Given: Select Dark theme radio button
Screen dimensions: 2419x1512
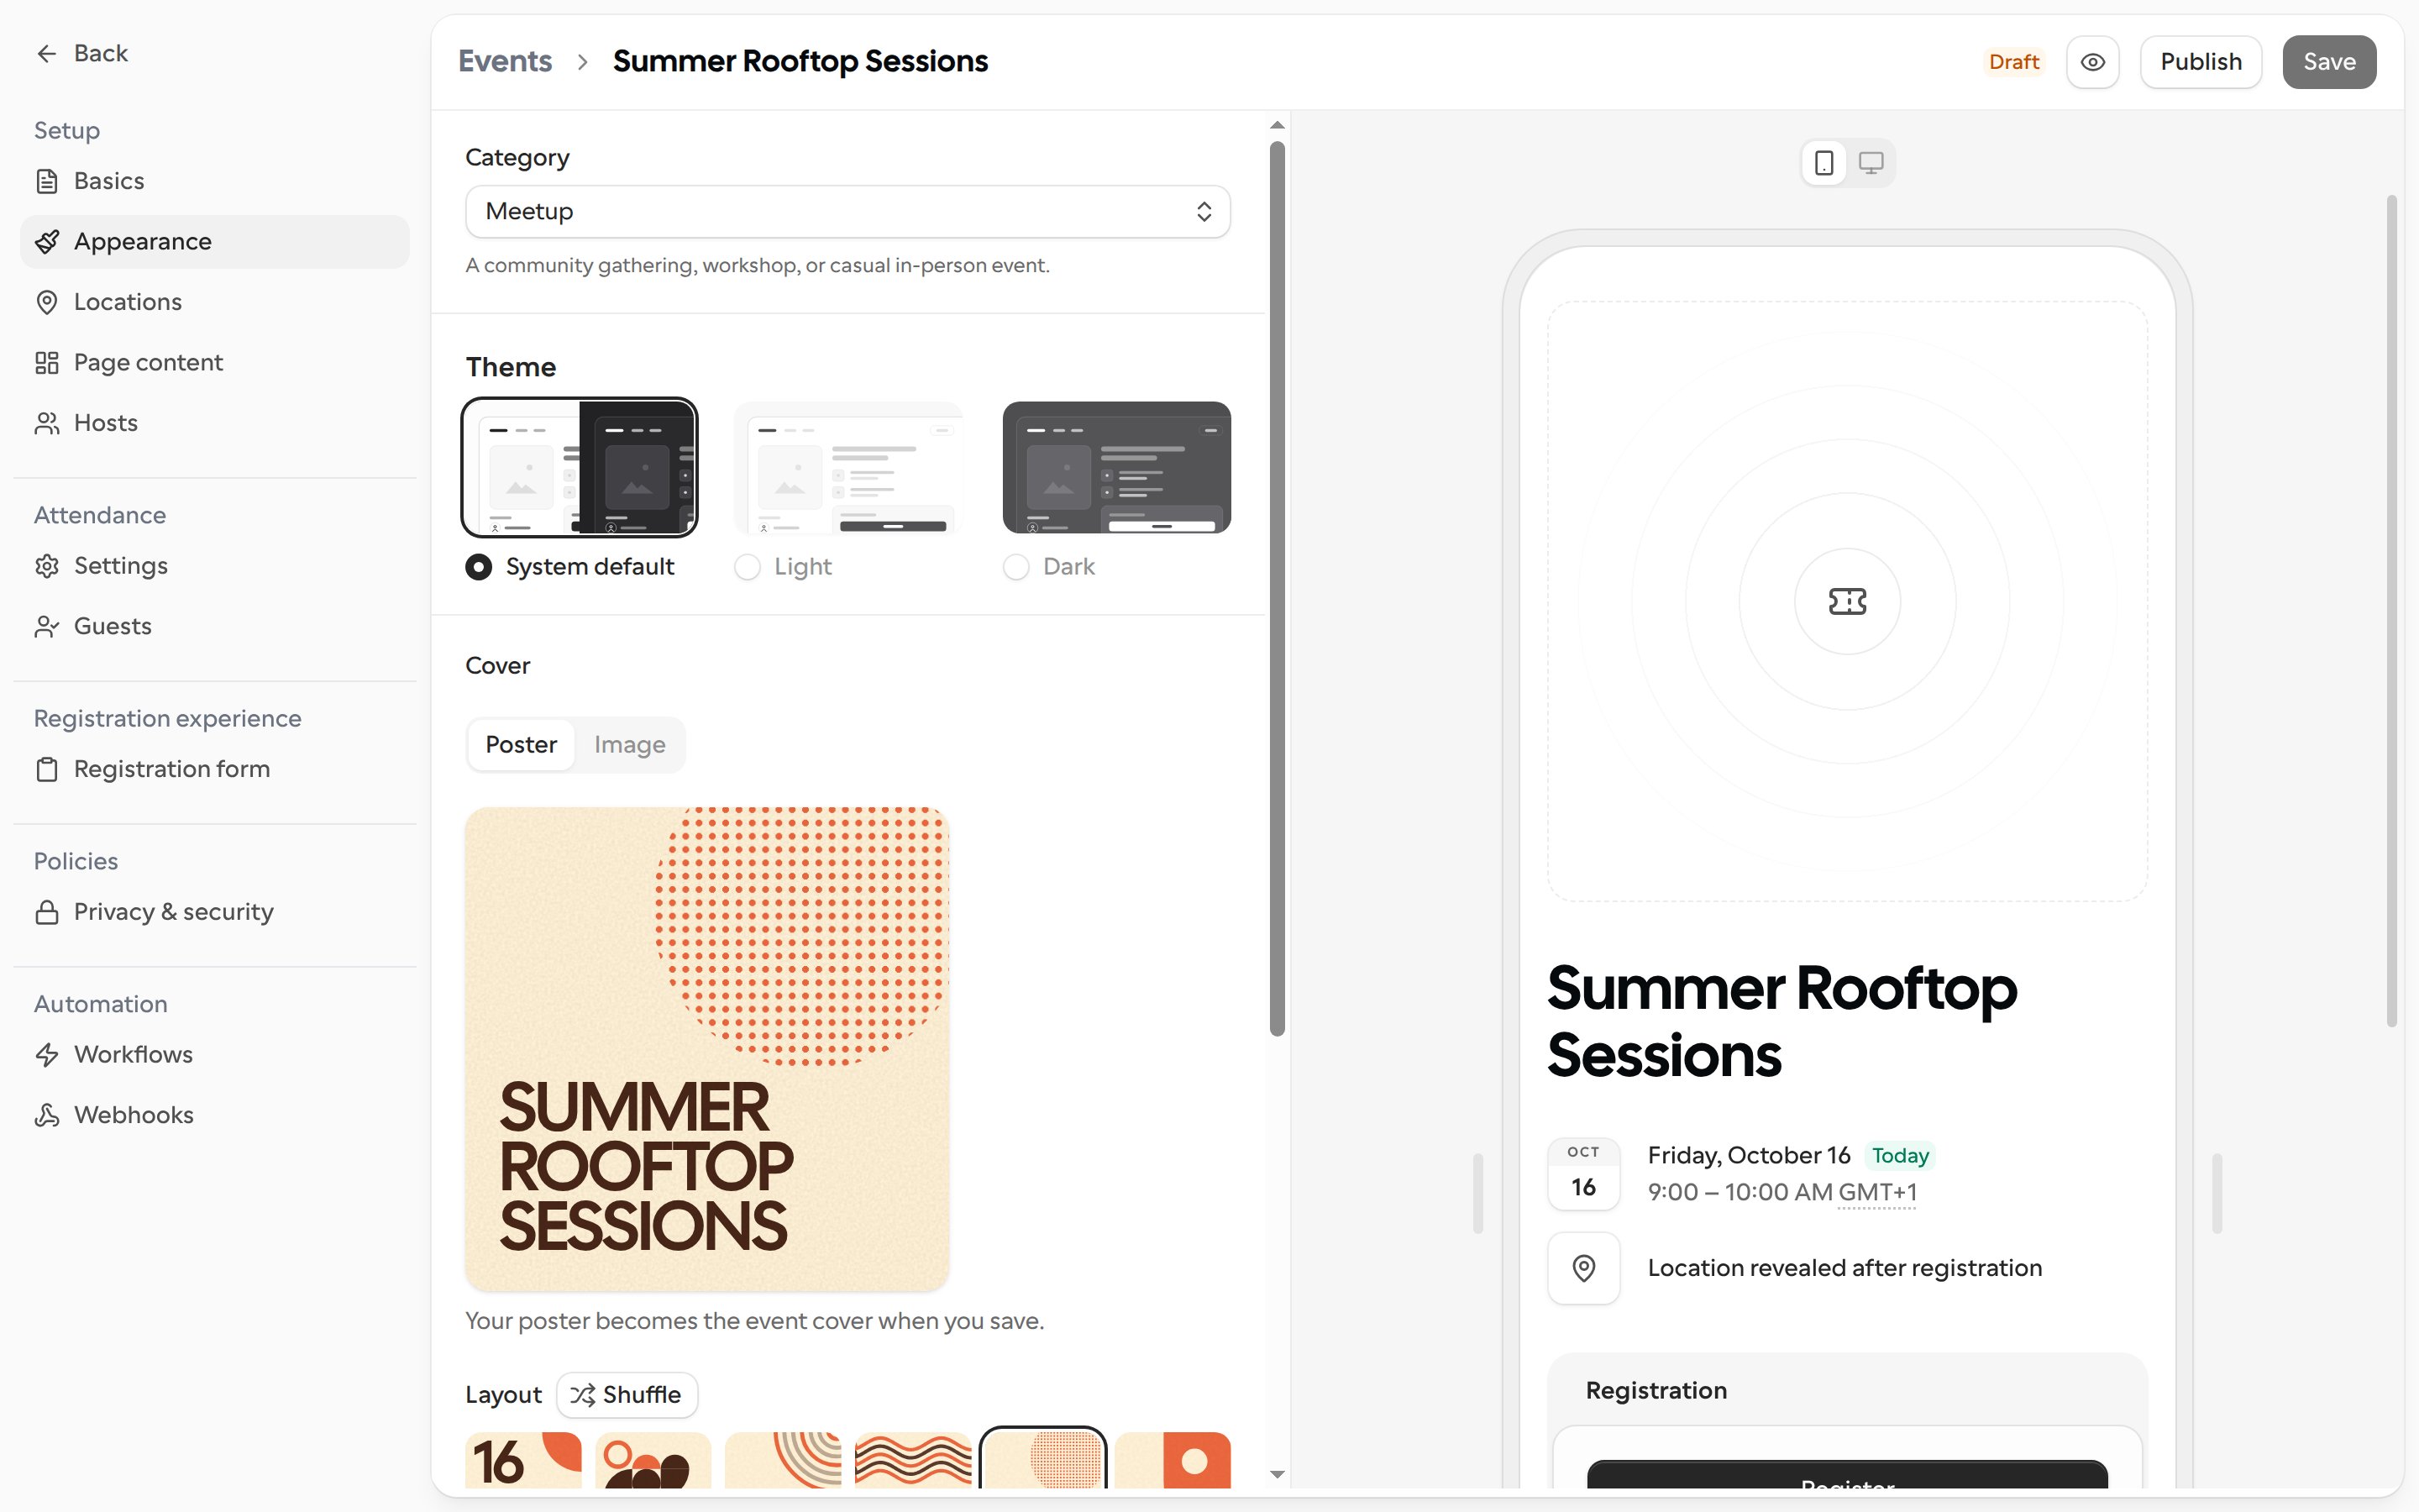Looking at the screenshot, I should [1015, 567].
